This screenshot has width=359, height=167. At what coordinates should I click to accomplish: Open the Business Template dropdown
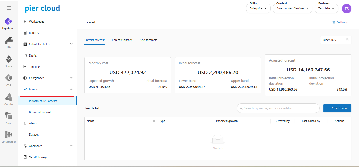pos(326,9)
